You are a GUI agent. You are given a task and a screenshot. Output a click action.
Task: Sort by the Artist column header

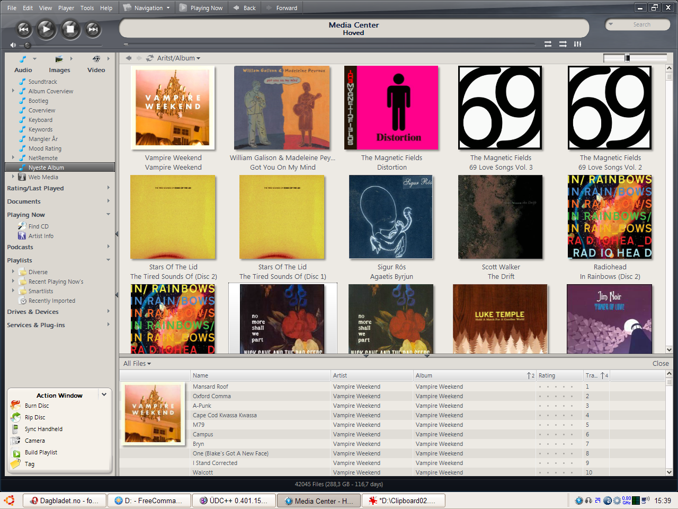click(372, 375)
